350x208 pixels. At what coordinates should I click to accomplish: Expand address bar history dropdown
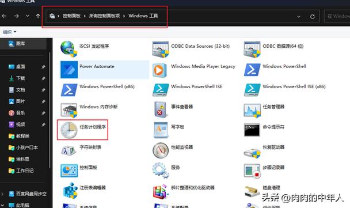[298, 16]
